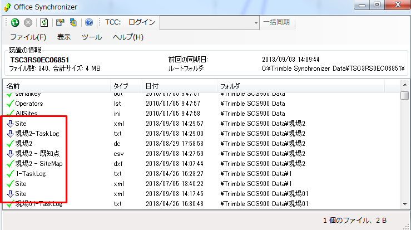Click the refresh document toolbar icon
Image resolution: width=411 pixels, height=230 pixels.
43,23
